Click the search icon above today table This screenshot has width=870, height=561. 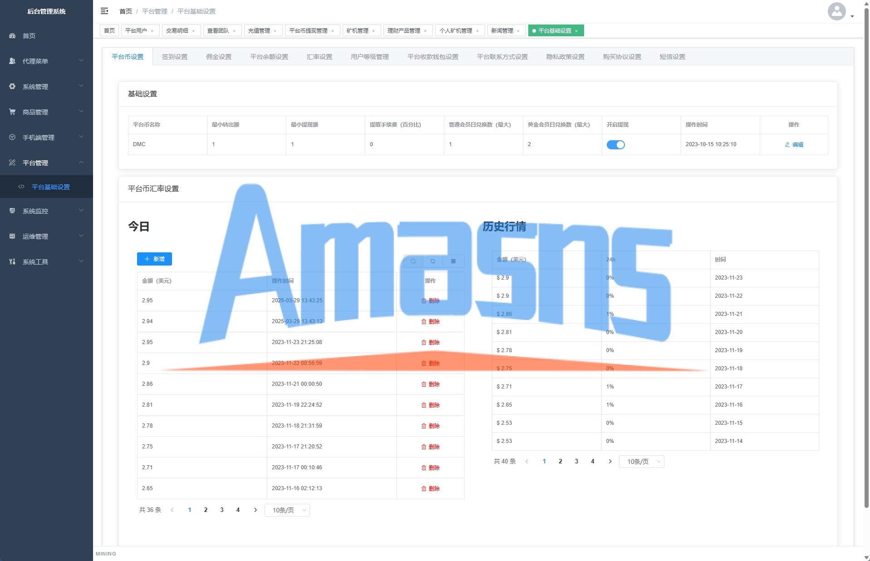point(413,261)
